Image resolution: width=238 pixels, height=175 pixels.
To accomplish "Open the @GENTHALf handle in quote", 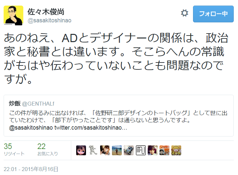I will [38, 104].
